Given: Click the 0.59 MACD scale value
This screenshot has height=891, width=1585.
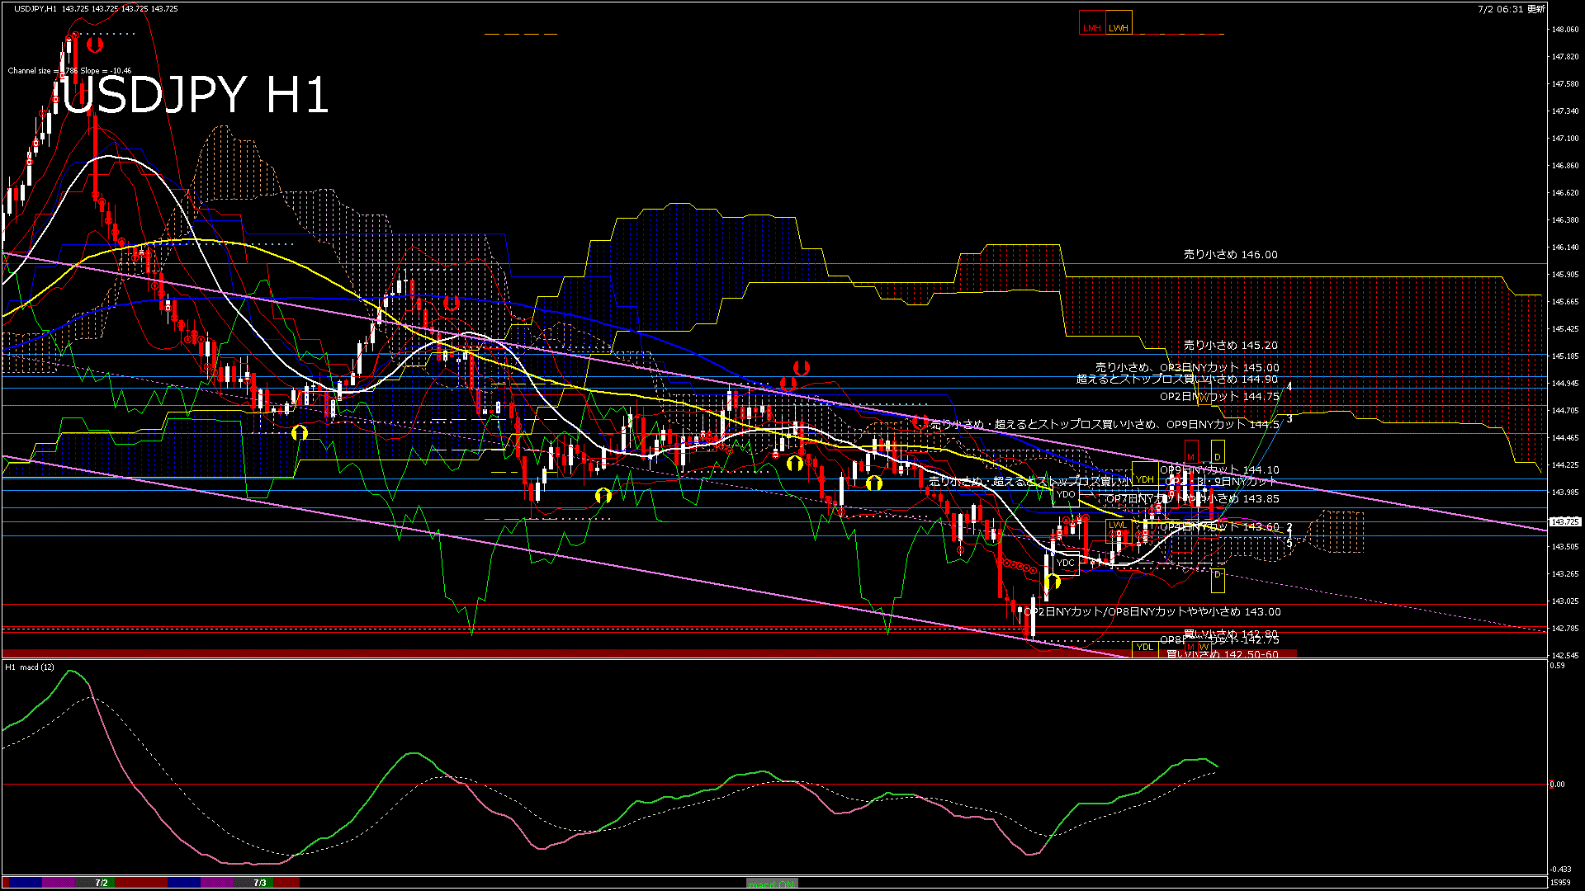Looking at the screenshot, I should [1557, 666].
